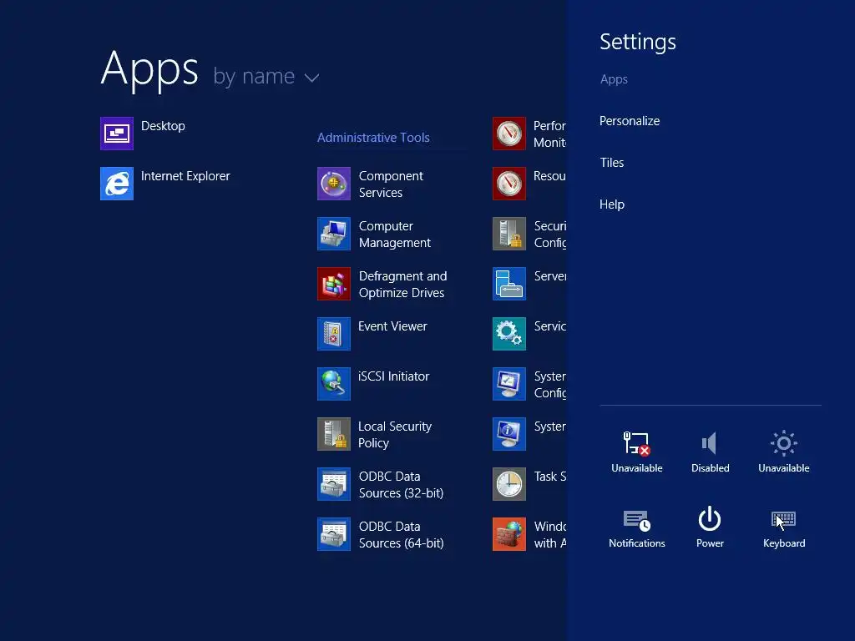Open Server Manager icon
Screen dimensions: 855x641
pyautogui.click(x=509, y=284)
